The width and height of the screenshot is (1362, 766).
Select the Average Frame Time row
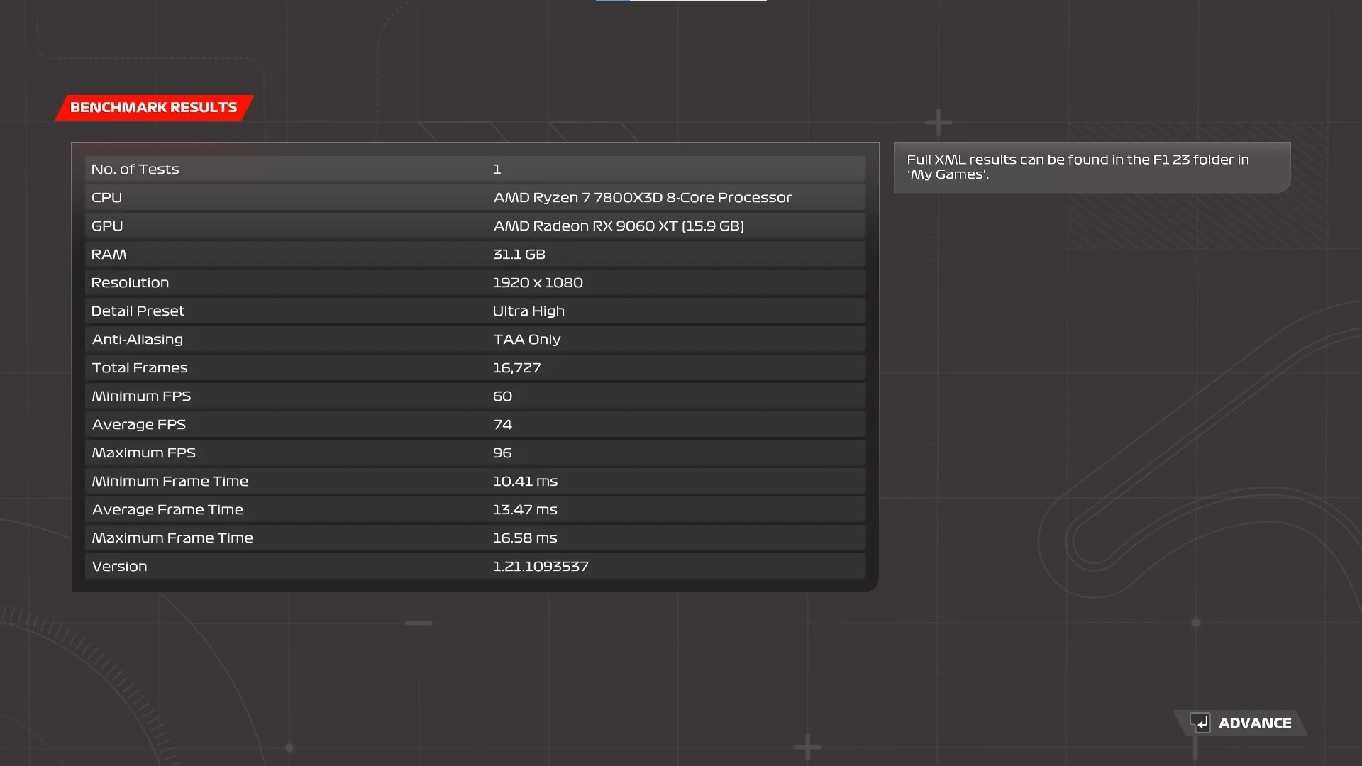pos(475,510)
